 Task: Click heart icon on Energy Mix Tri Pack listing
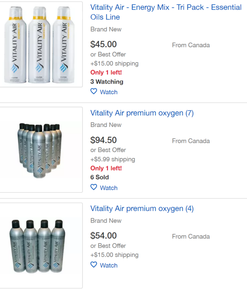click(94, 92)
